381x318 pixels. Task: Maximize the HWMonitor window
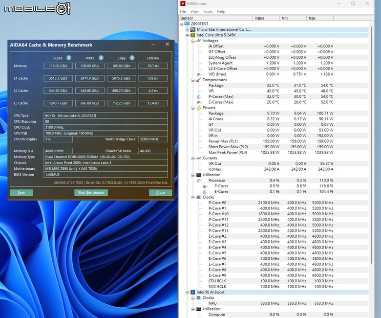click(x=353, y=3)
